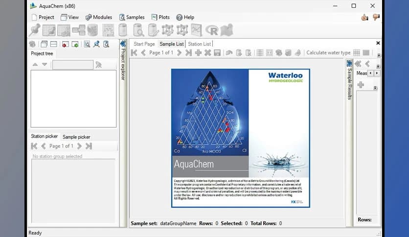Switch to the Start Page tab

[x=144, y=44]
